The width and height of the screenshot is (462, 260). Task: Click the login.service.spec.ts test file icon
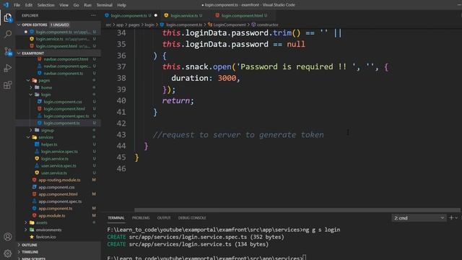37,151
